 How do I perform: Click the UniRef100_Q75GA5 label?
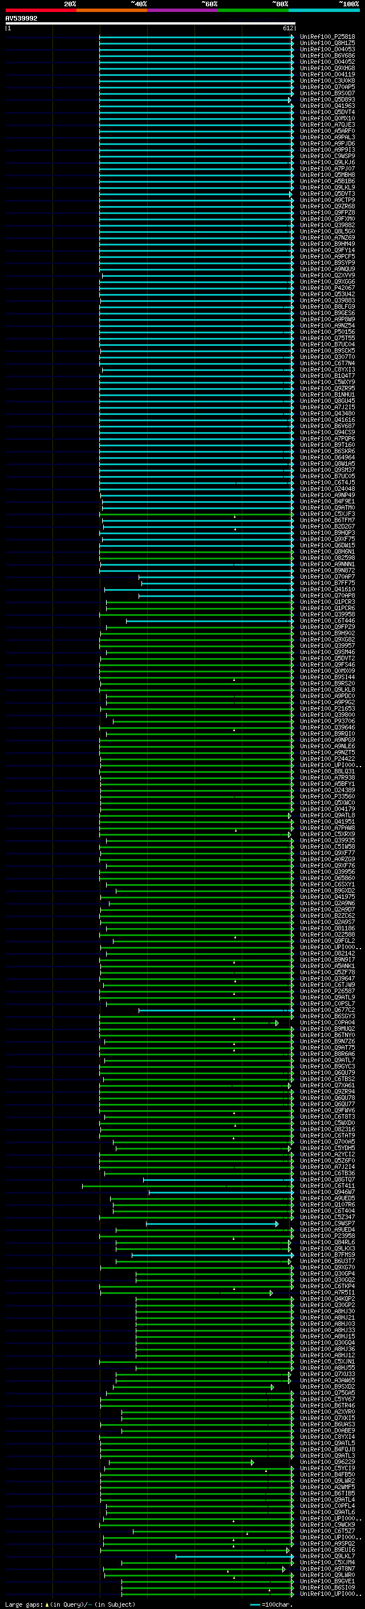pyautogui.click(x=327, y=1393)
